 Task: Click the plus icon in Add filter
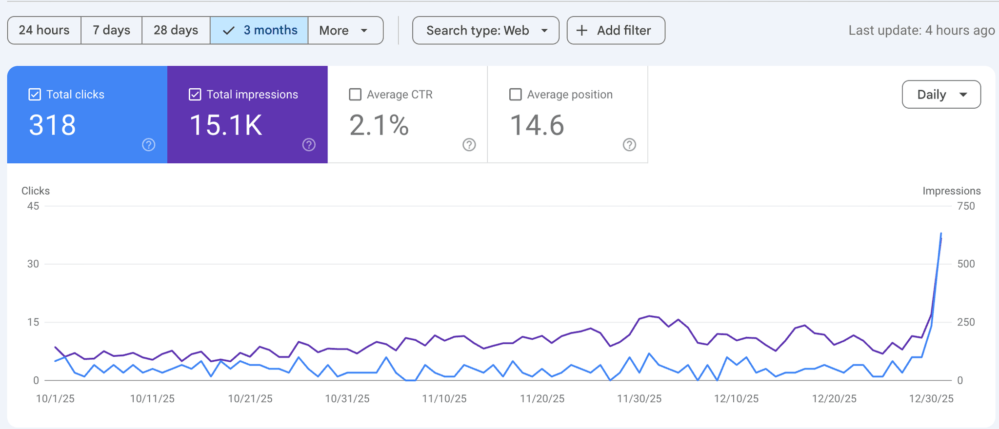pos(582,30)
